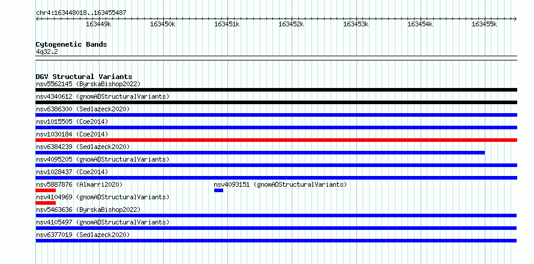The image size is (534, 264).
Task: Click the 163451k ruler position
Action: pos(227,24)
